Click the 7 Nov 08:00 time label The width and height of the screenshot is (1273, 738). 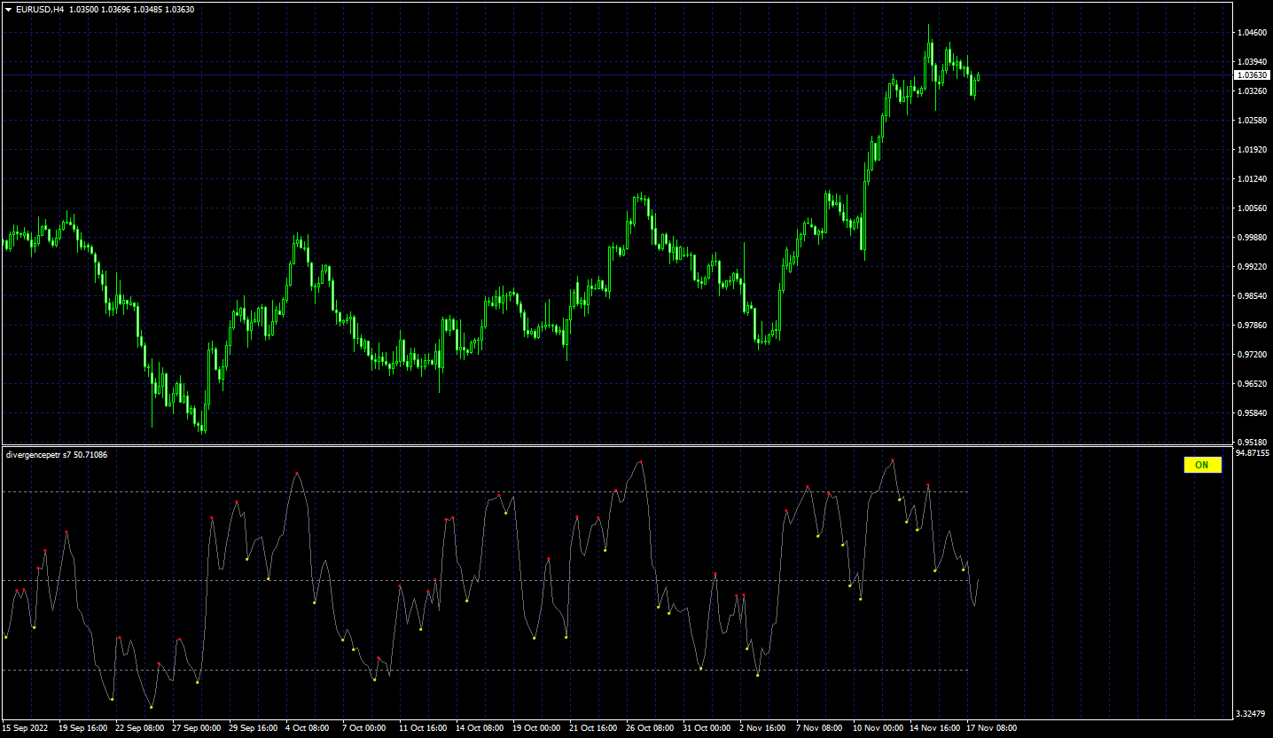click(x=819, y=728)
